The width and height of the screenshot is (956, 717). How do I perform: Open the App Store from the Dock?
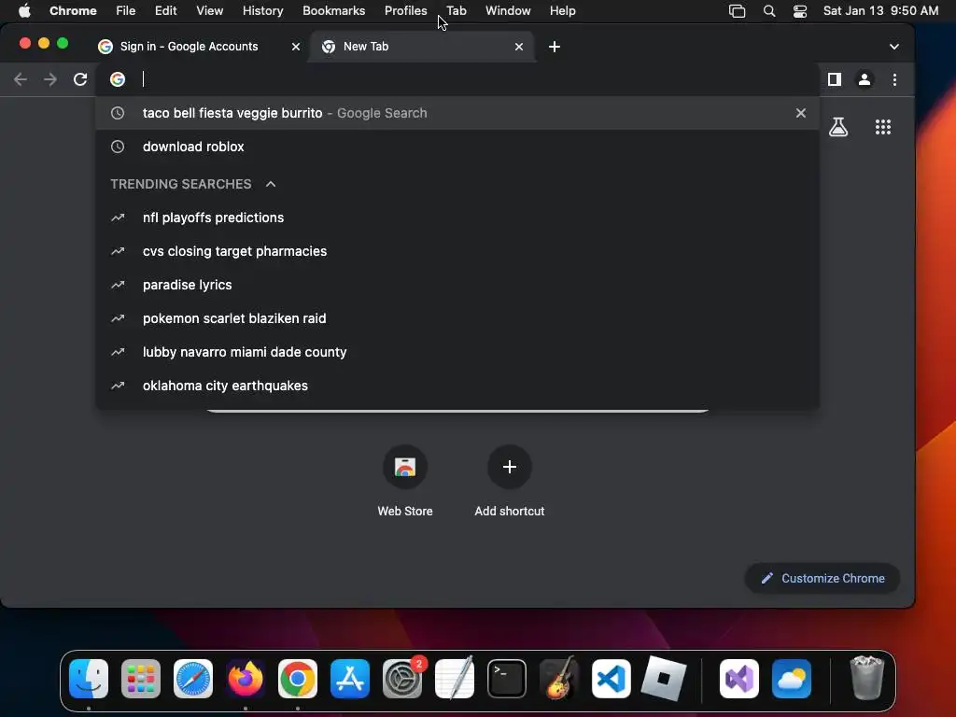350,679
